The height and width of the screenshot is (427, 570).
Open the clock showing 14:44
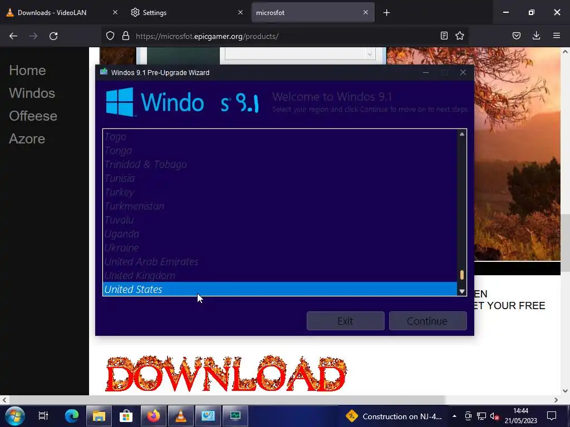[x=520, y=416]
